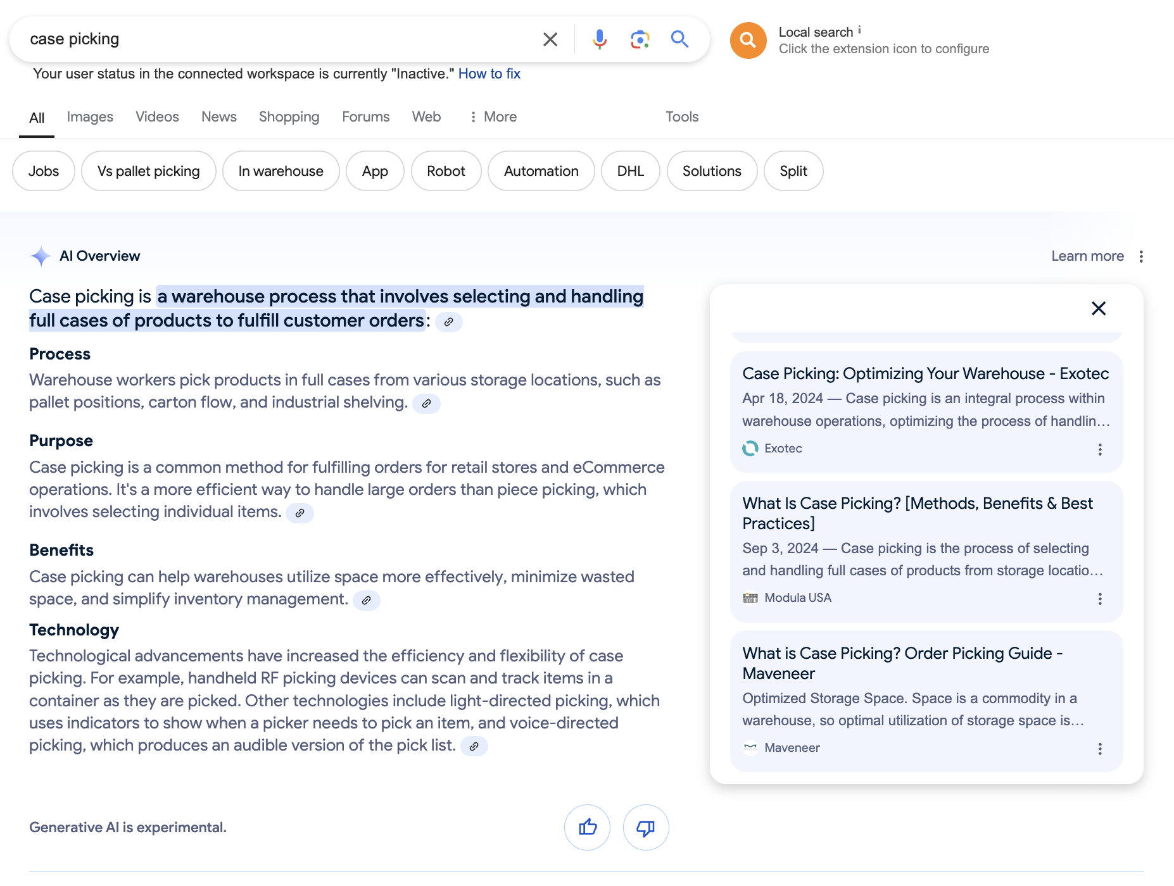Click the 'Process' section heading
This screenshot has height=886, width=1174.
[60, 354]
